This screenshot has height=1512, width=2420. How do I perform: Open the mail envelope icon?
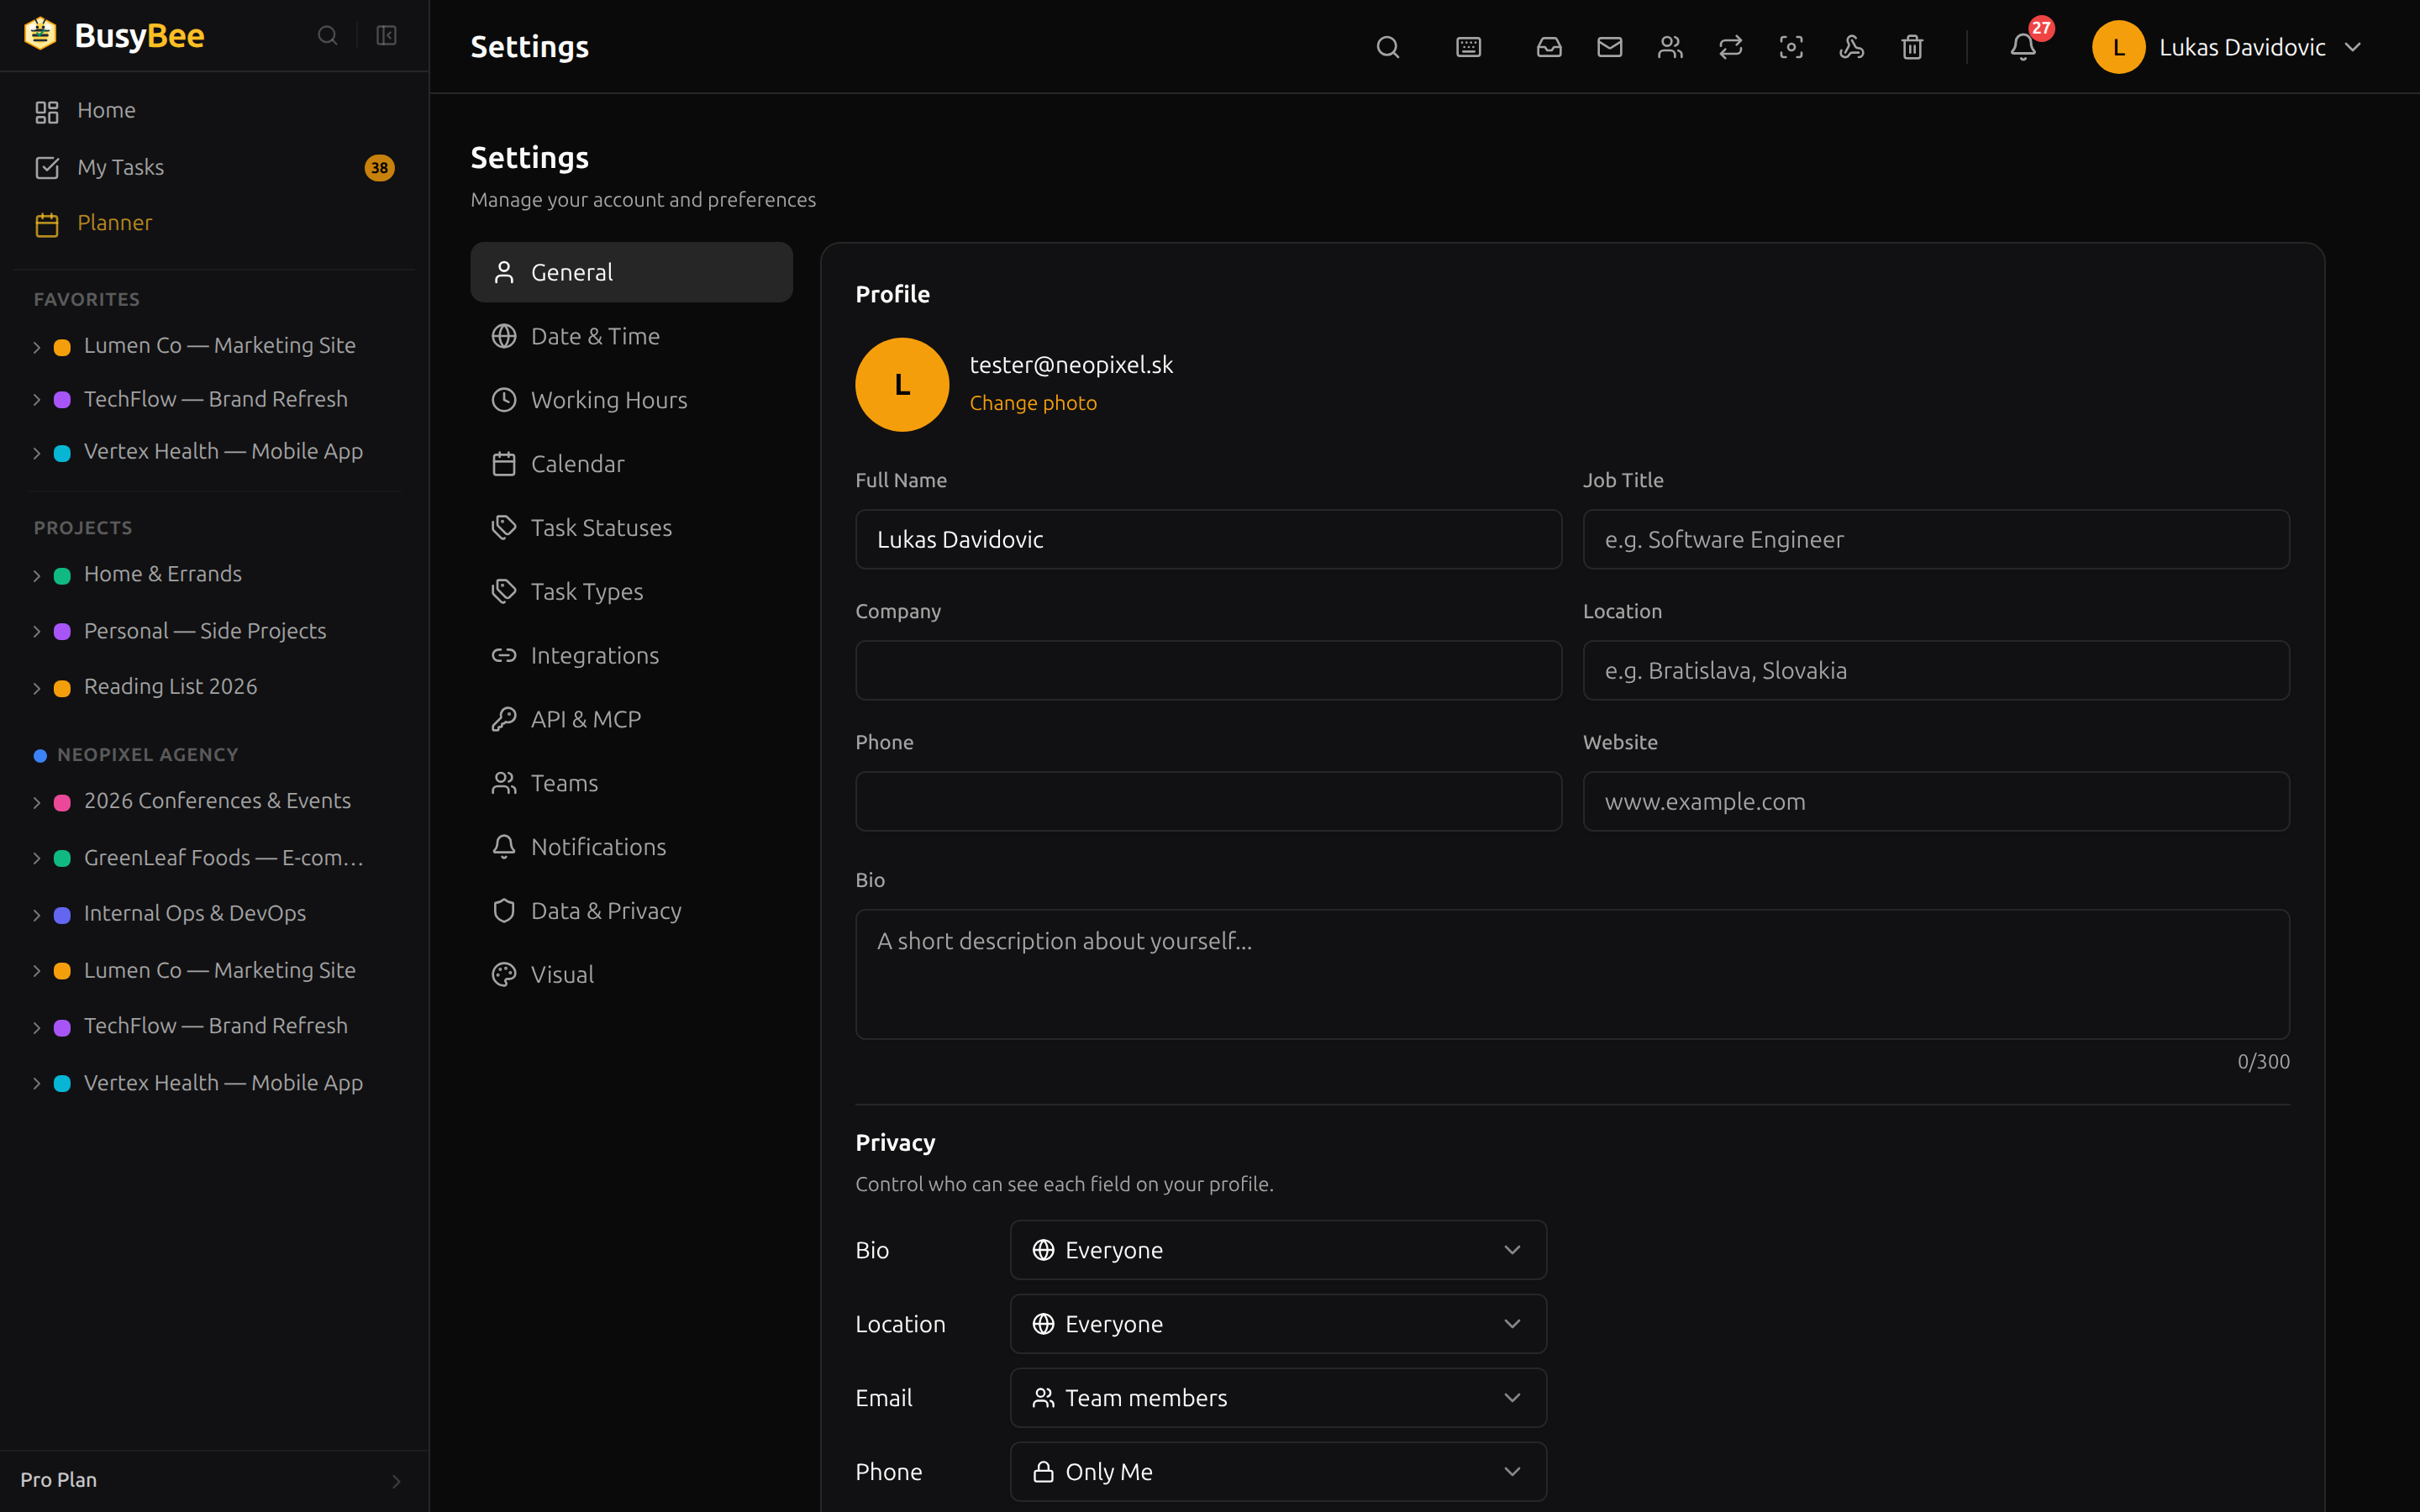[1610, 47]
